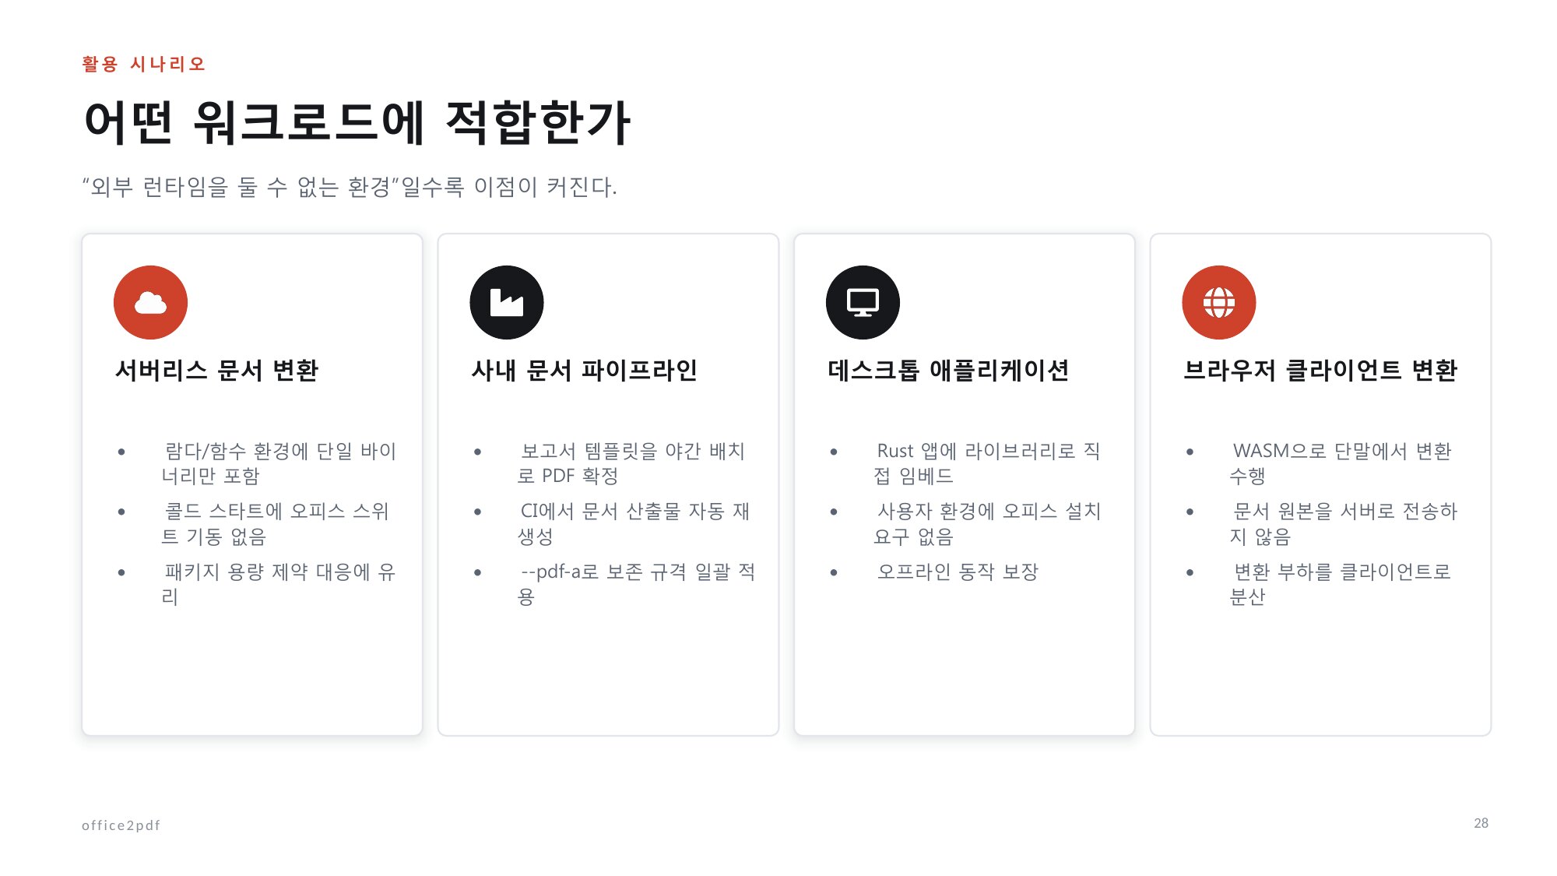This screenshot has height=876, width=1557.
Task: Select the 데스크톱 애플리케이션 heading
Action: point(948,370)
